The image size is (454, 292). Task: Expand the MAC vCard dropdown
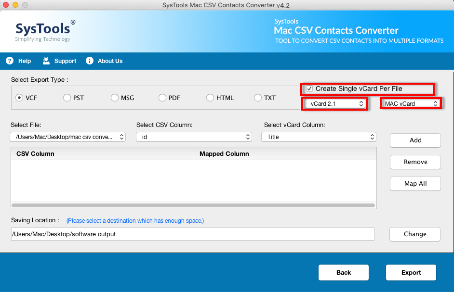(411, 103)
